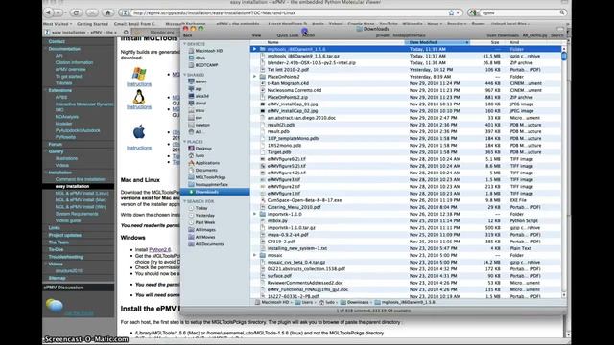Click the browser back arrow button
The height and width of the screenshot is (345, 614).
tap(49, 12)
